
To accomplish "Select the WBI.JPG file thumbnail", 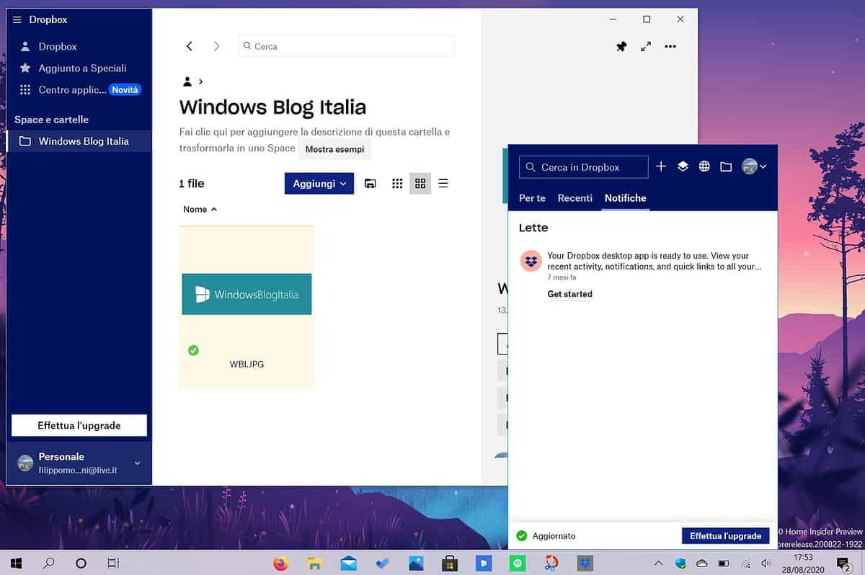I will coord(247,294).
